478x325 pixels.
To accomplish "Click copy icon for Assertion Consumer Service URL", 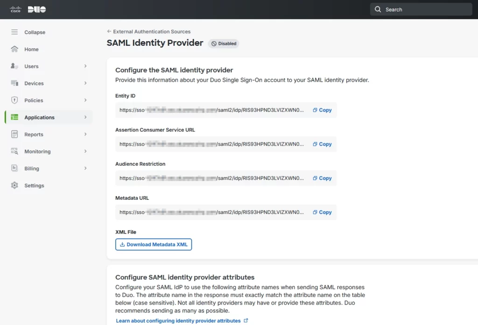I will [315, 144].
